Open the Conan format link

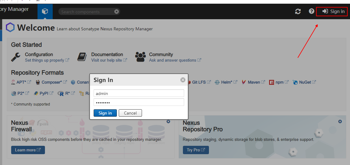coord(83,82)
